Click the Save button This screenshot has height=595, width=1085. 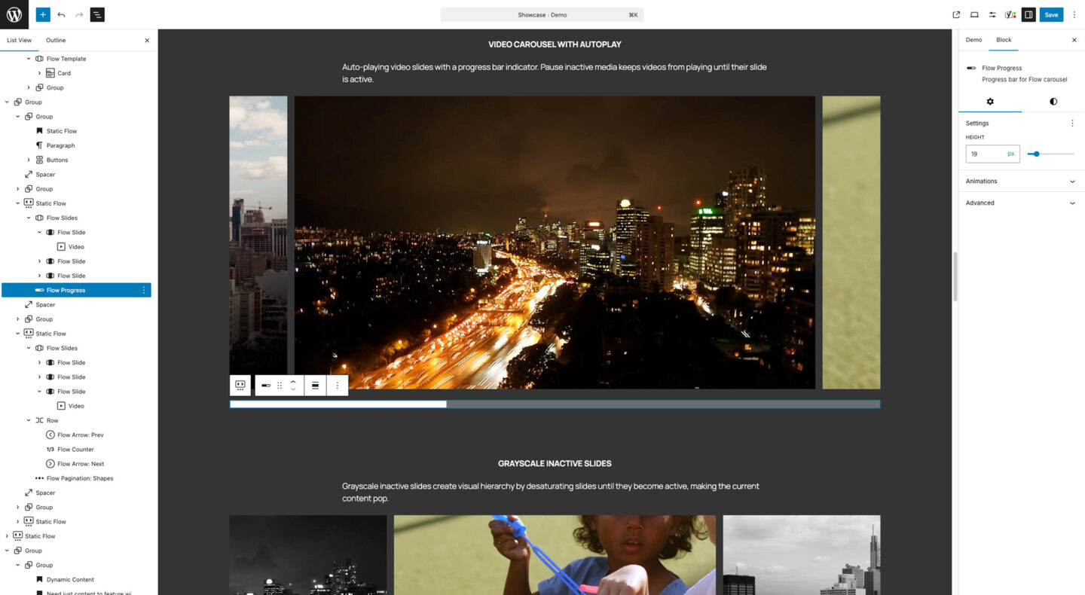click(1051, 14)
